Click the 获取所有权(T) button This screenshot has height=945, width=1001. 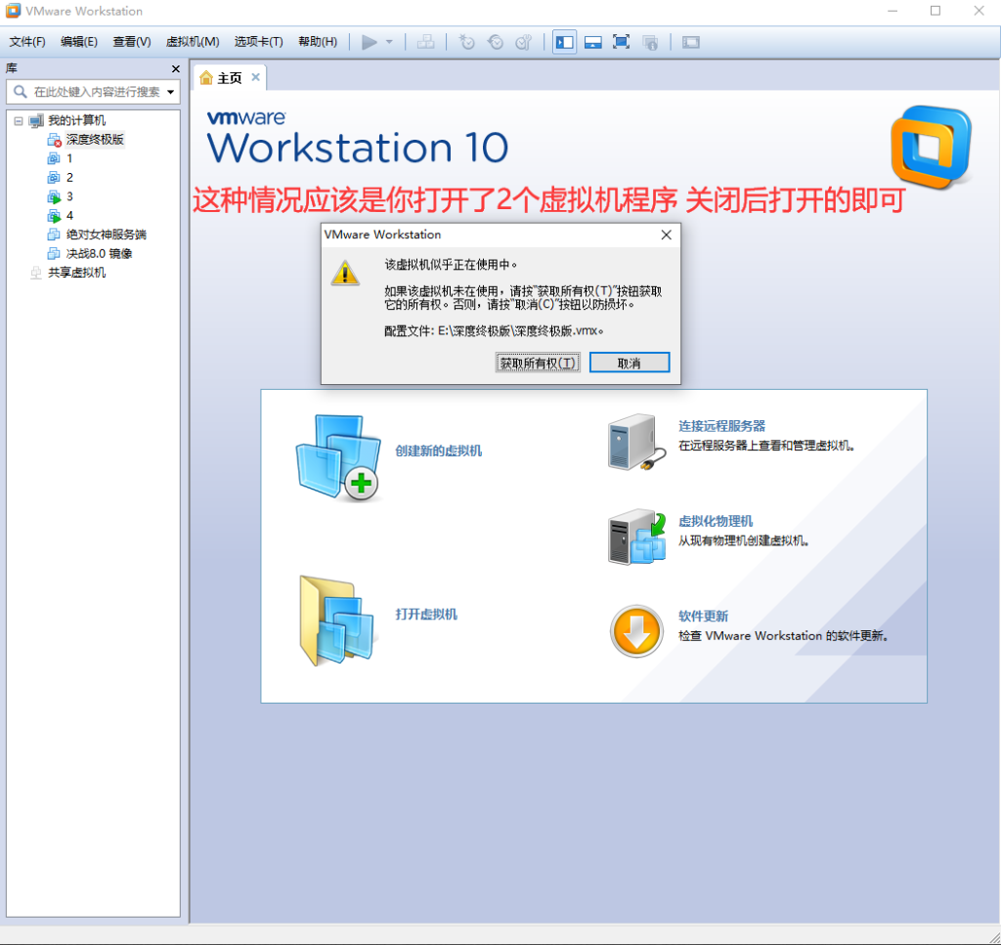pos(539,364)
